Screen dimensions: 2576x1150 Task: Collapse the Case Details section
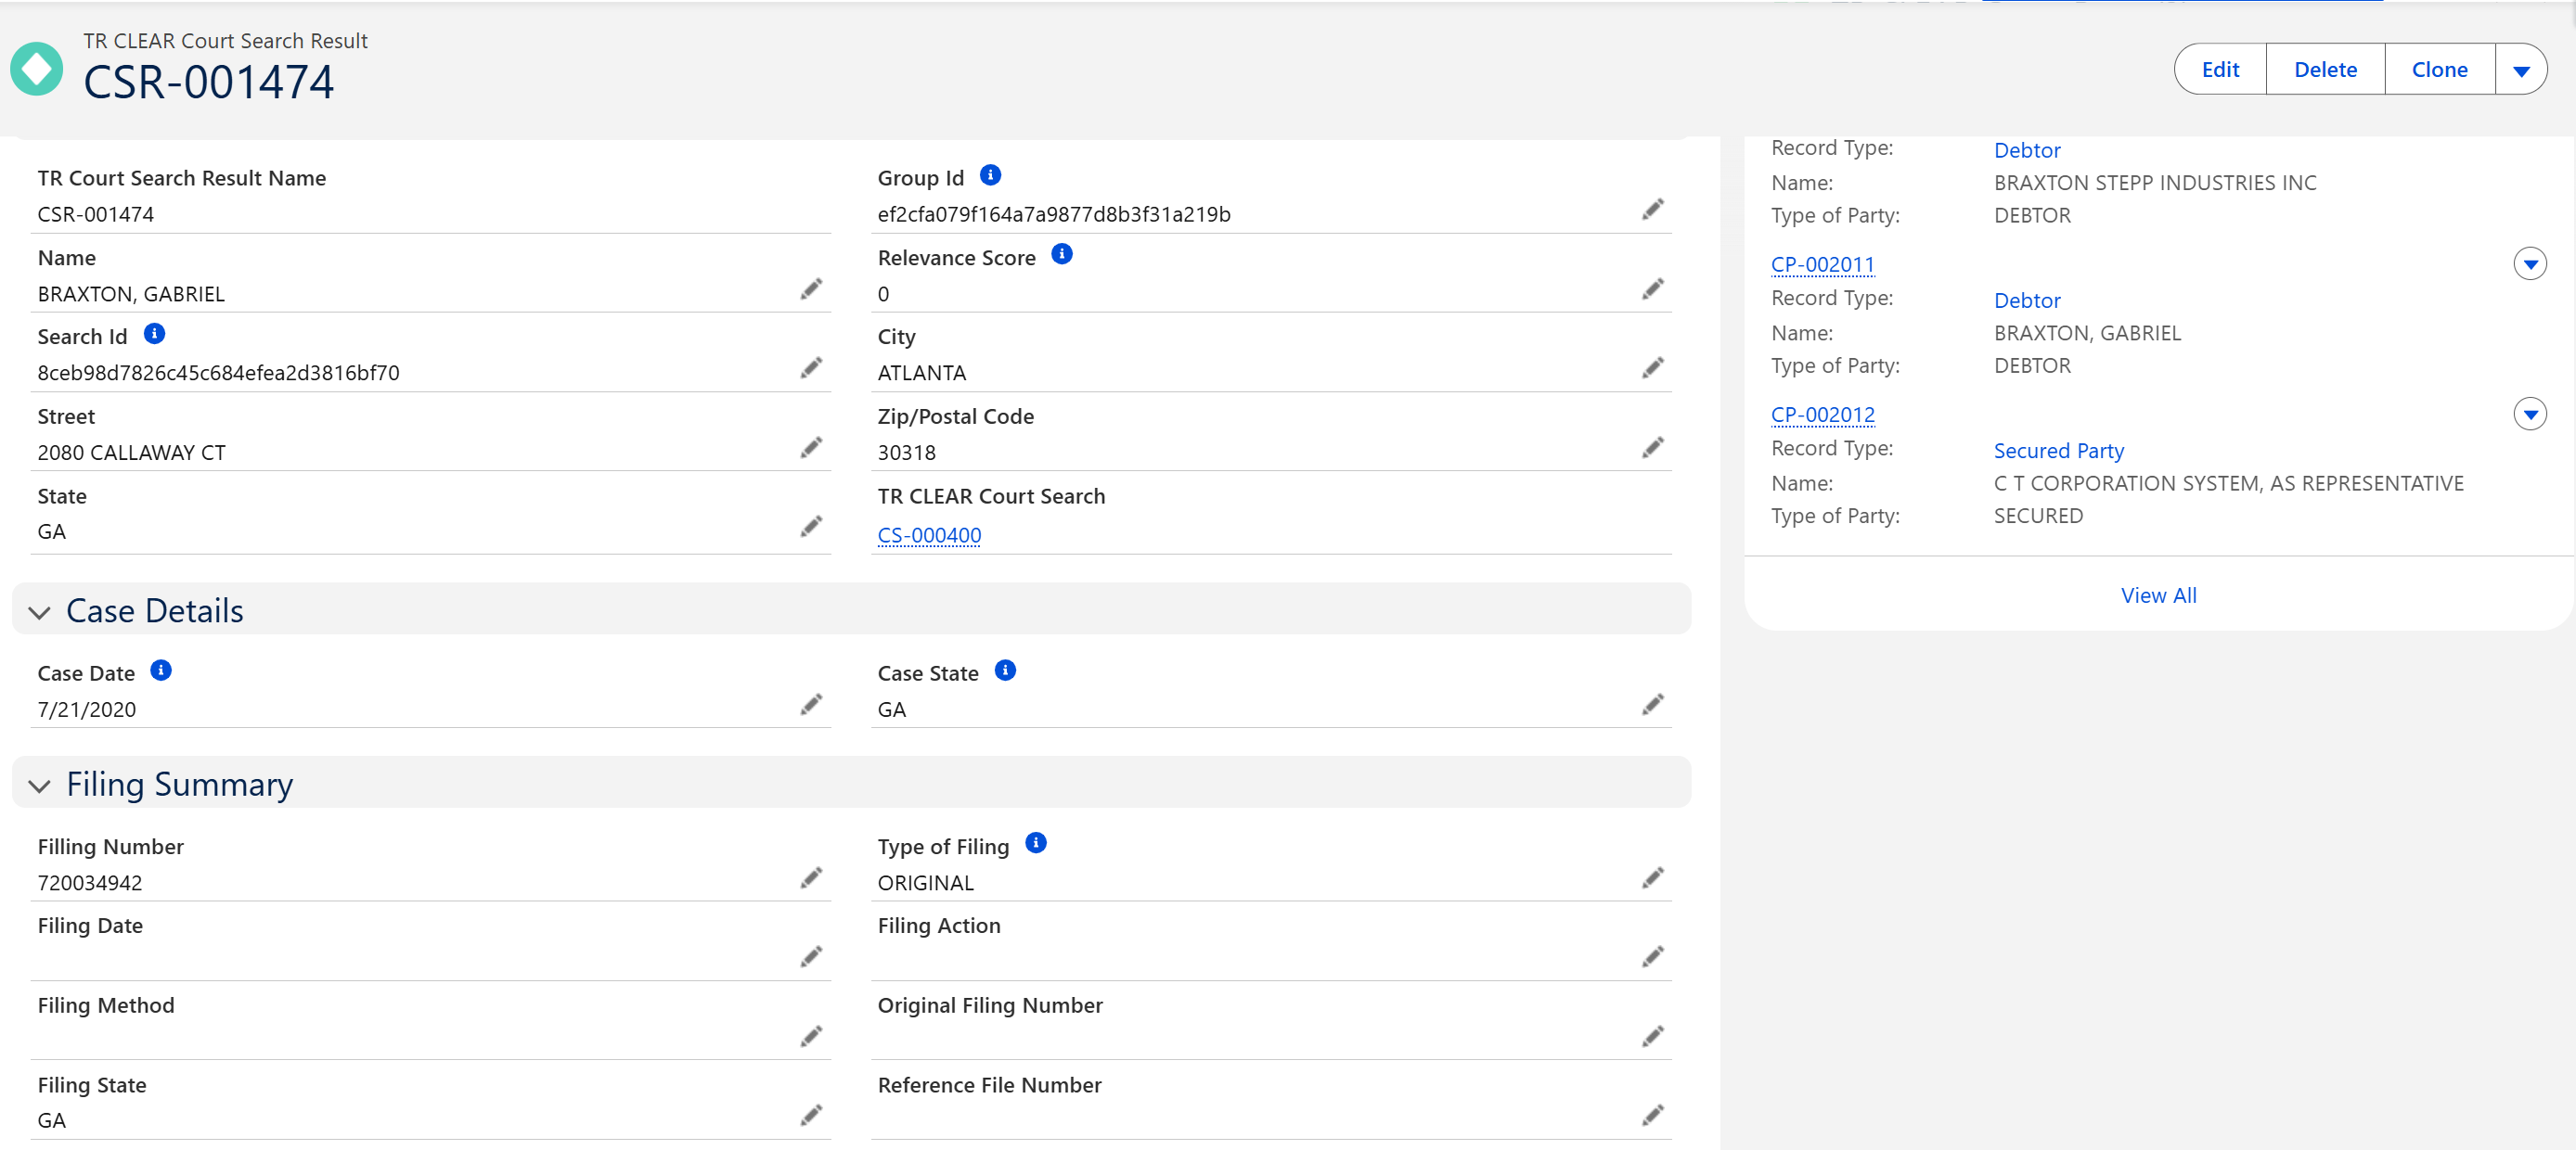pyautogui.click(x=39, y=612)
